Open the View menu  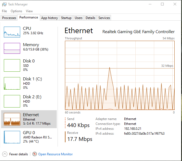29,11
